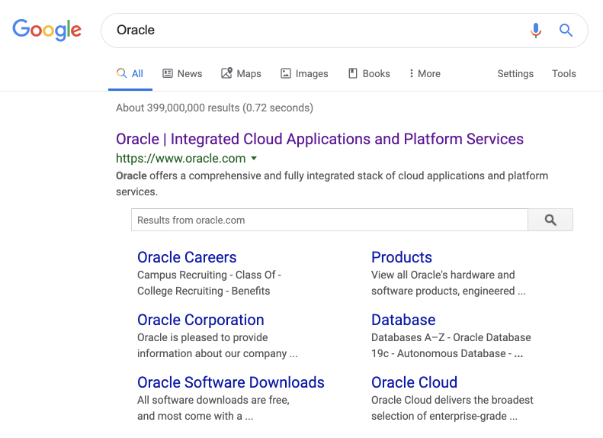Screen dimensions: 603x438
Task: Open the Oracle Corporation sitelink
Action: point(200,320)
